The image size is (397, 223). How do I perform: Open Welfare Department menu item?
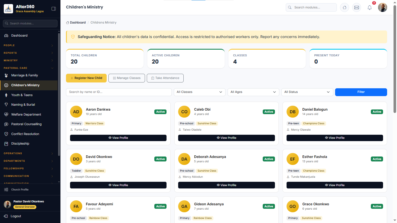coord(29,114)
